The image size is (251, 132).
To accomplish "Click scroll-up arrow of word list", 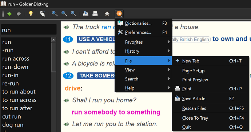I will tap(53, 40).
